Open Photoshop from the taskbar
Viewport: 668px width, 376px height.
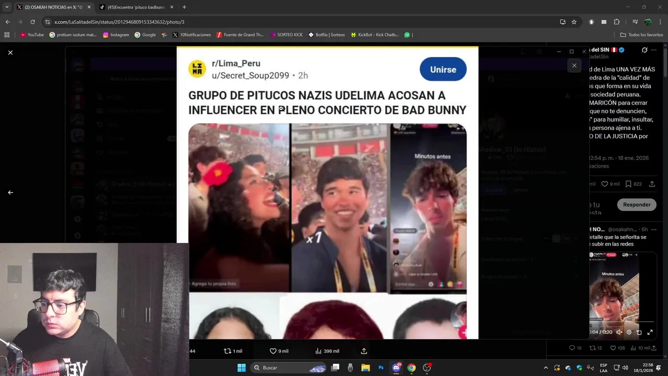click(x=381, y=368)
